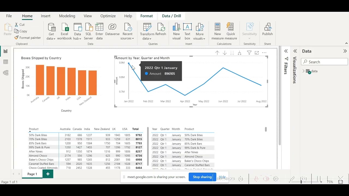Open More options ellipsis on line chart
The image size is (349, 196).
(264, 53)
